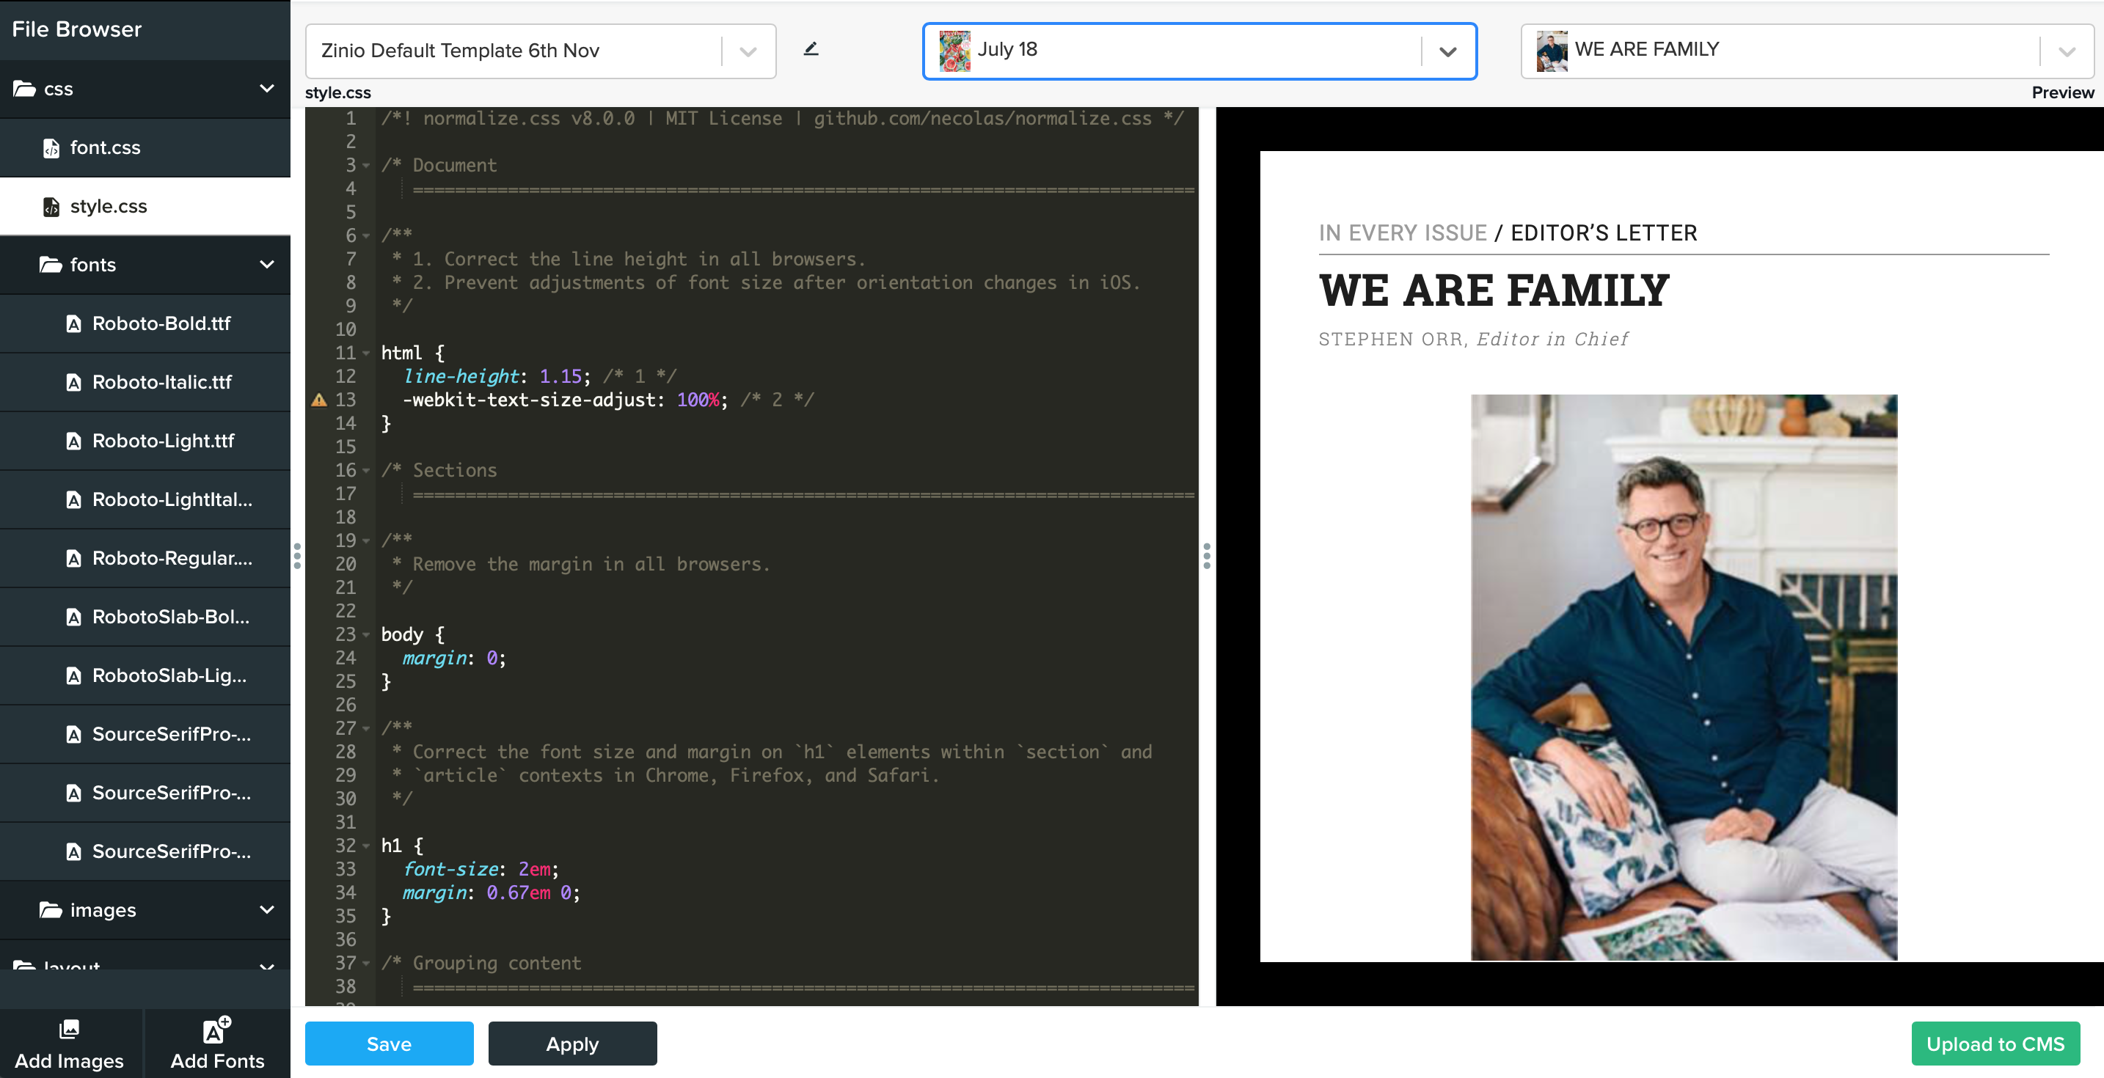Click the WE ARE FAMILY preview headline

[1494, 290]
